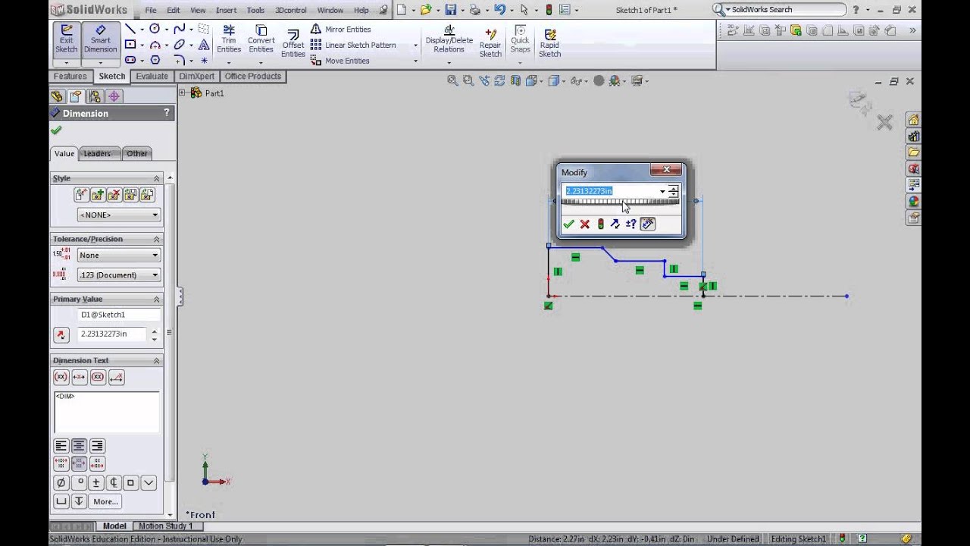Open Quick Snaps tool

[x=520, y=39]
